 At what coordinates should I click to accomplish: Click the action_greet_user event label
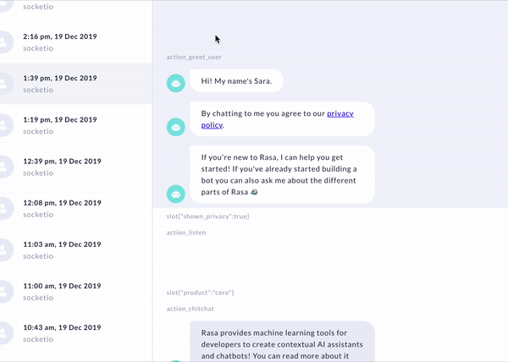tap(194, 57)
